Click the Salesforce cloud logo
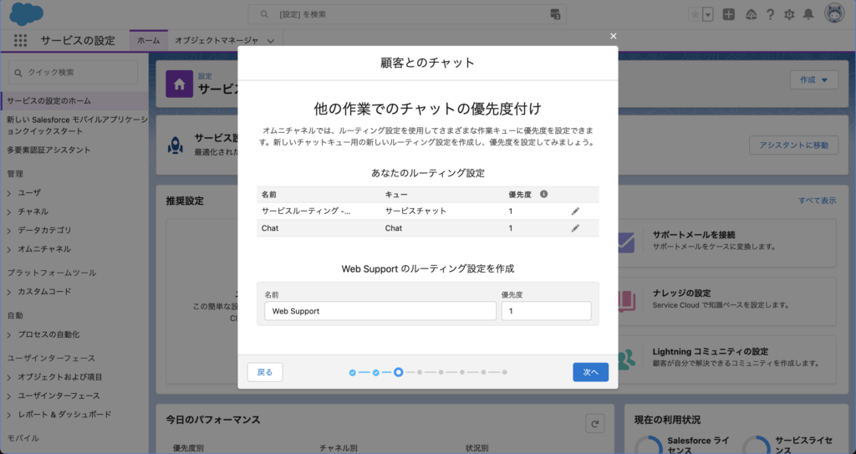The image size is (856, 454). (x=26, y=14)
